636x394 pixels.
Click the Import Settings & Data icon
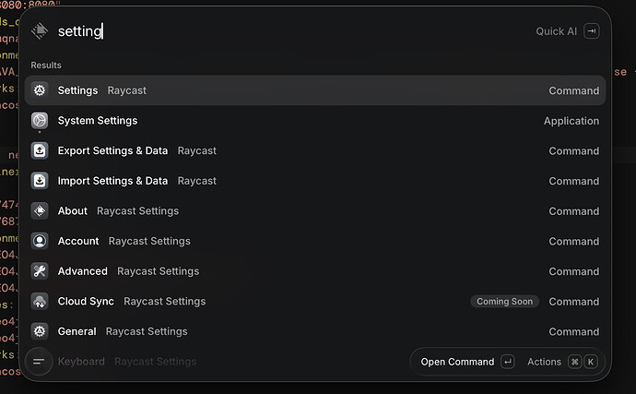coord(40,181)
